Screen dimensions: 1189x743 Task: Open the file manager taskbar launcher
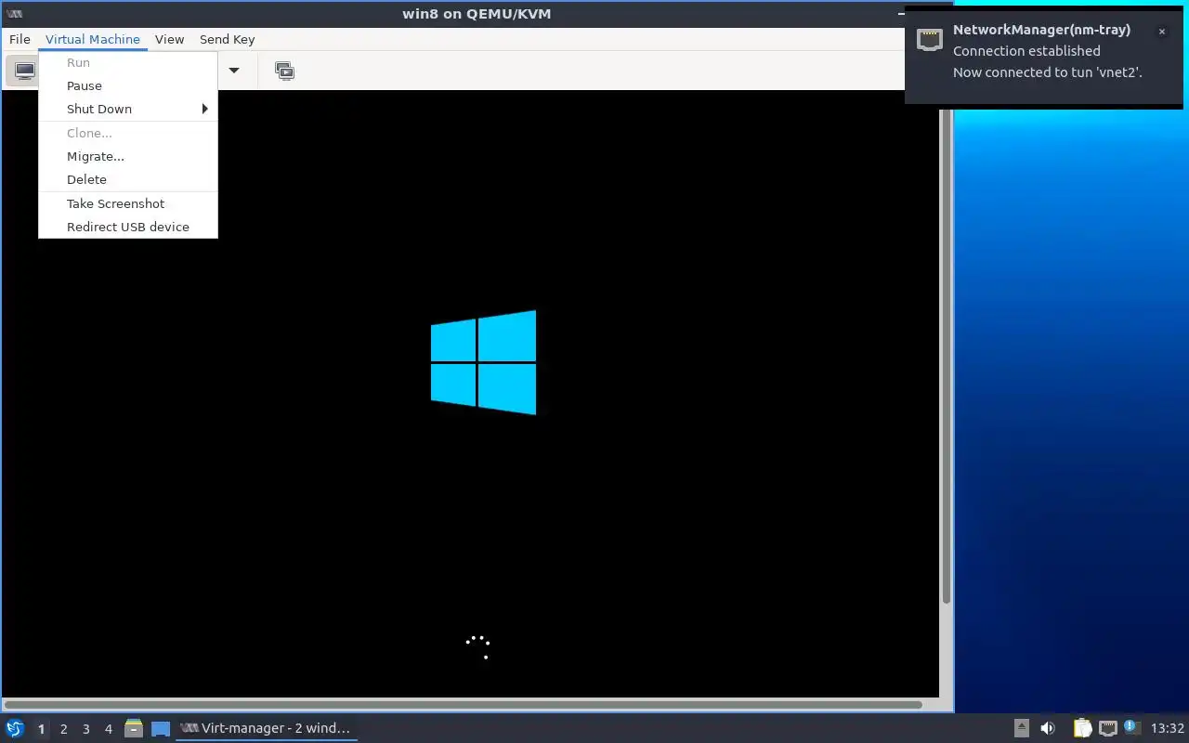tap(134, 728)
